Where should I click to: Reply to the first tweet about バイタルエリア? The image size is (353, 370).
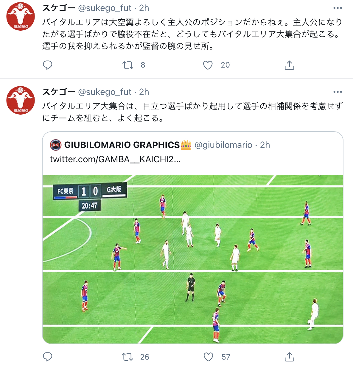click(x=48, y=65)
